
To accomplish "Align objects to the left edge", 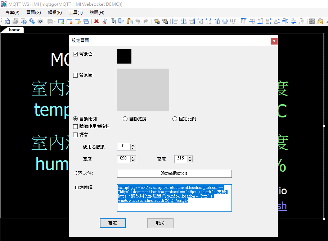I will click(175, 21).
